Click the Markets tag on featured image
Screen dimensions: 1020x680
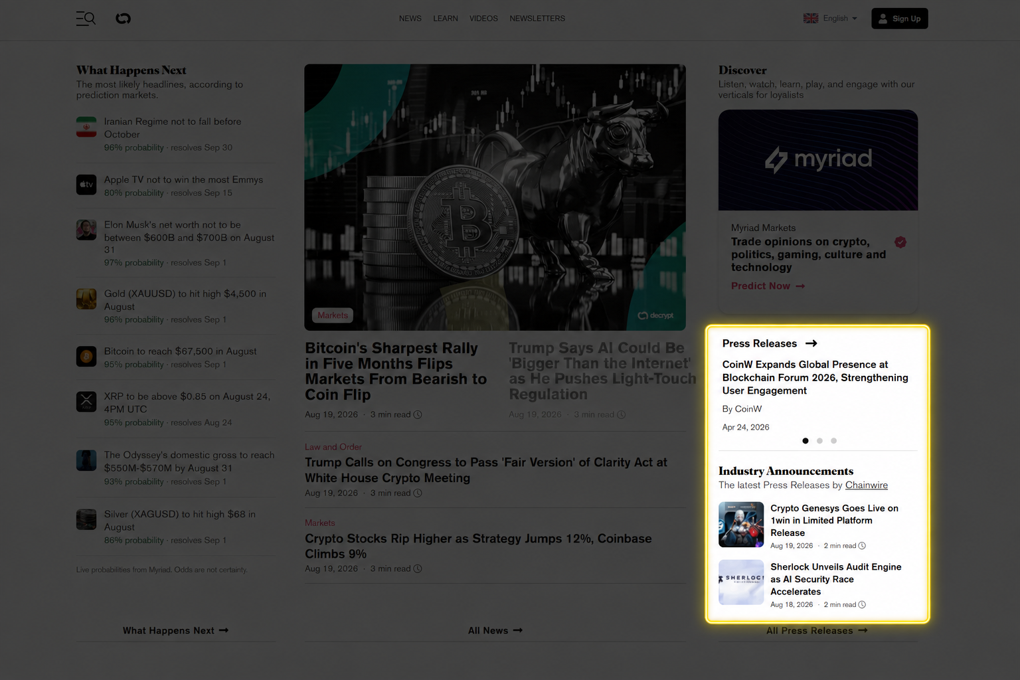(x=333, y=315)
